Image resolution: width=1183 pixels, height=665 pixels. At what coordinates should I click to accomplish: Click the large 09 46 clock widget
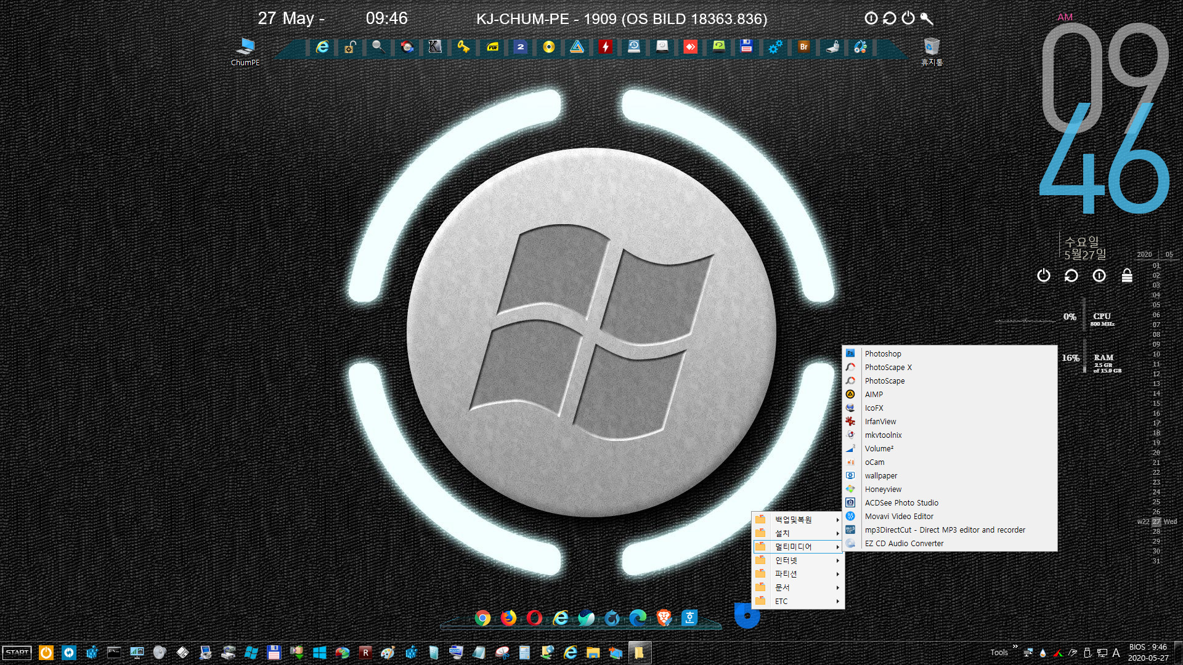coord(1104,117)
